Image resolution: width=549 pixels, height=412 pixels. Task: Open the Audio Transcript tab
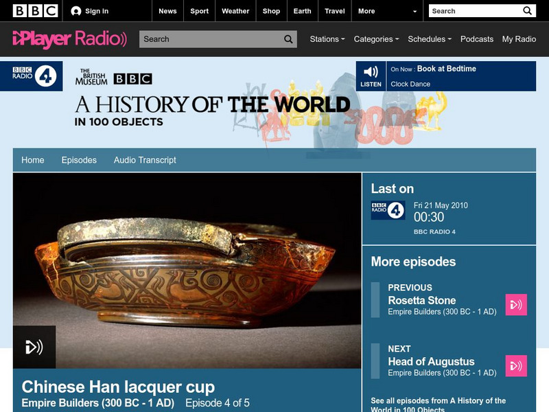[145, 160]
